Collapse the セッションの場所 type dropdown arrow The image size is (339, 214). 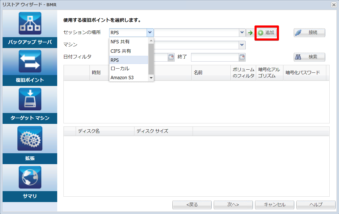point(150,33)
